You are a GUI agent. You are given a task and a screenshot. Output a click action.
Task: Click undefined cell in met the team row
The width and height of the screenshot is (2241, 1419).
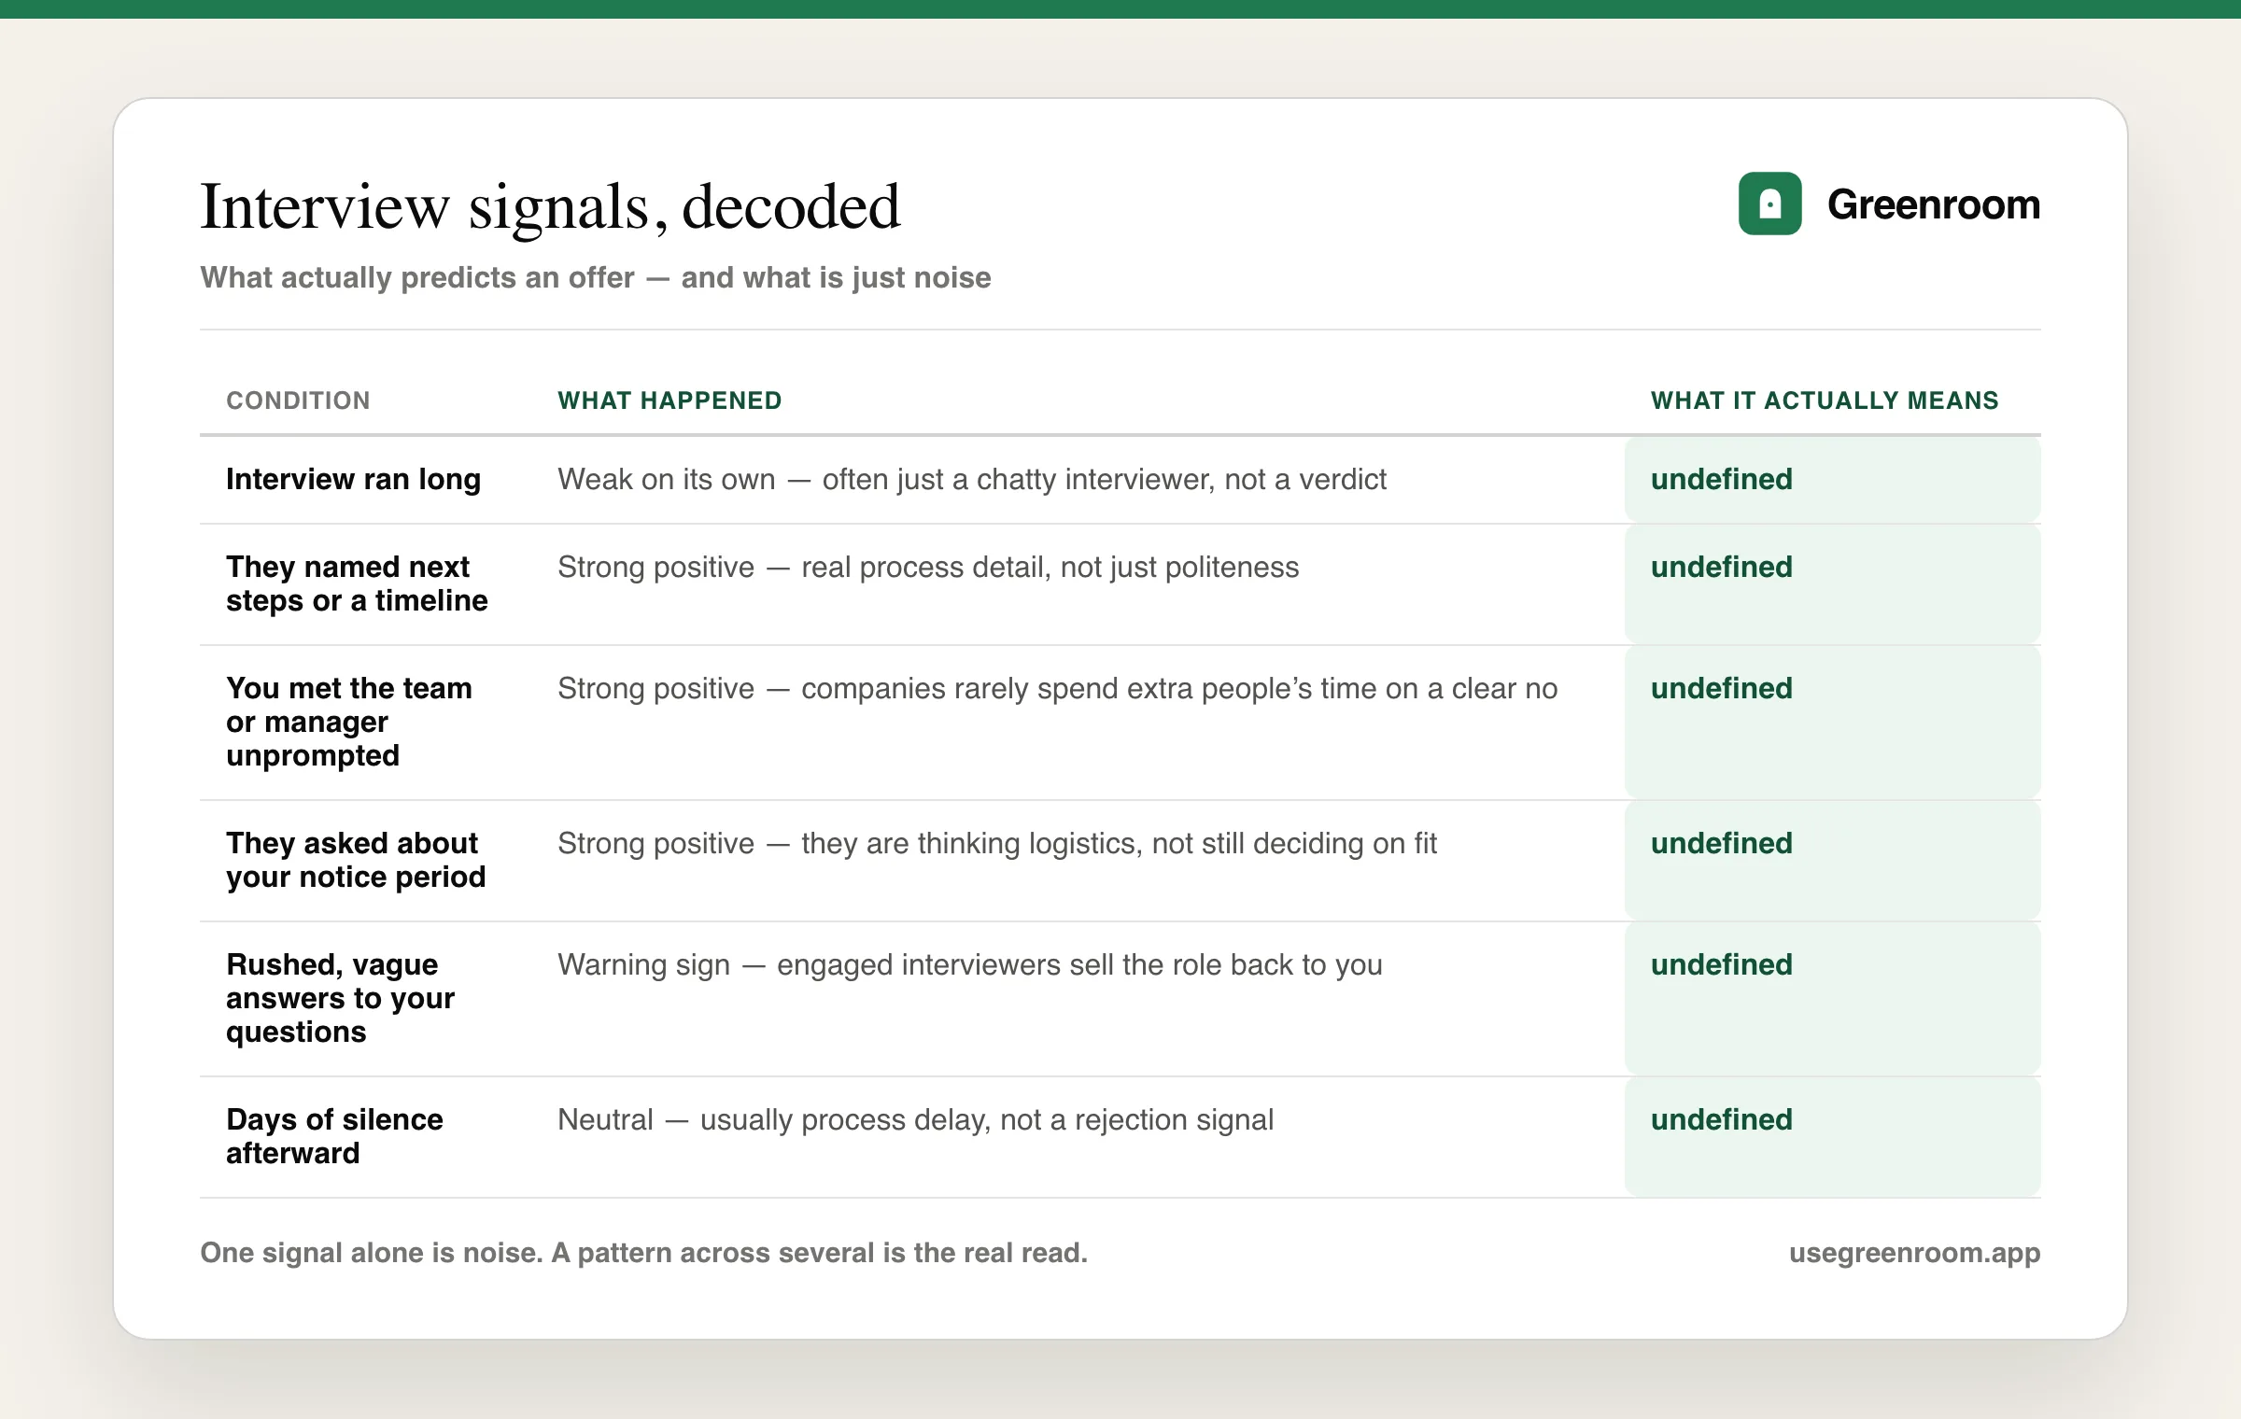click(x=1832, y=723)
